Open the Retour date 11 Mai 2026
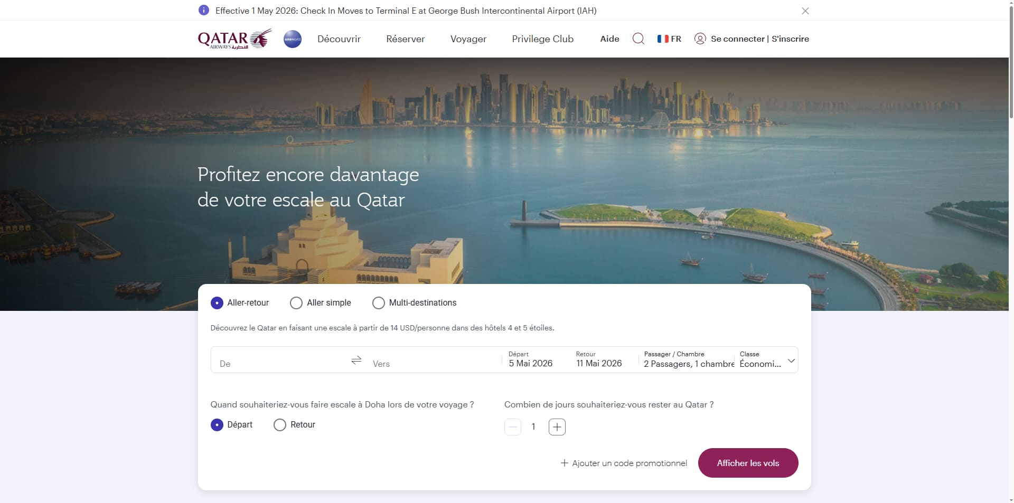 (599, 359)
